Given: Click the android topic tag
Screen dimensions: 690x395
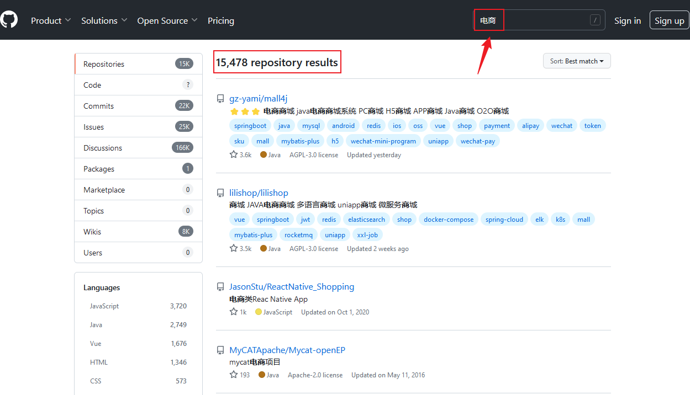Looking at the screenshot, I should point(343,126).
